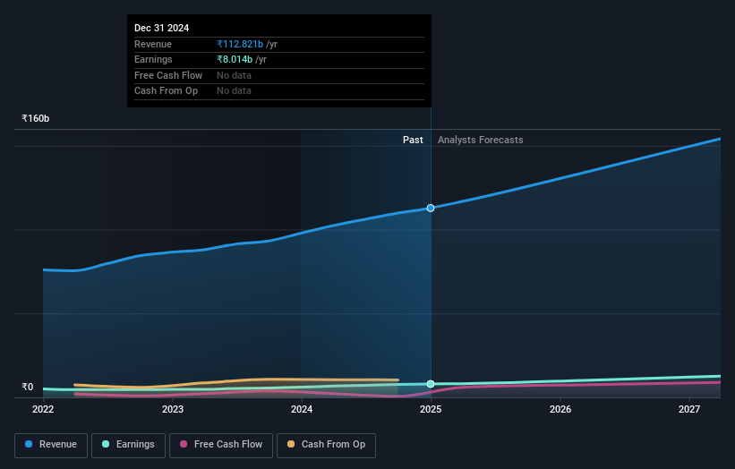Click No data value beside Cash From Op
735x469 pixels.
tap(234, 91)
